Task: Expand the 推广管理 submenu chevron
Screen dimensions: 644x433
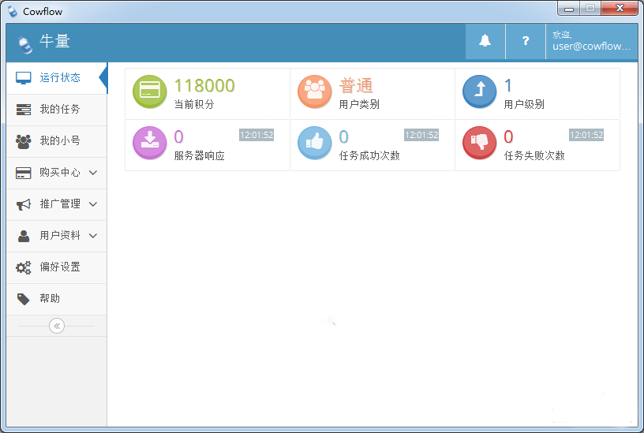Action: click(x=93, y=204)
